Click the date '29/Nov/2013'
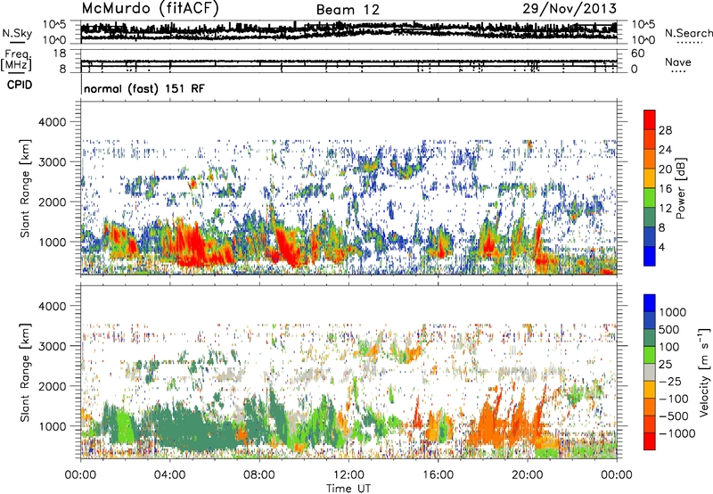 tap(570, 8)
